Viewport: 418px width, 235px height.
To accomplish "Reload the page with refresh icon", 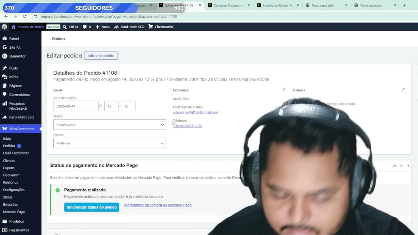I will click(24, 16).
